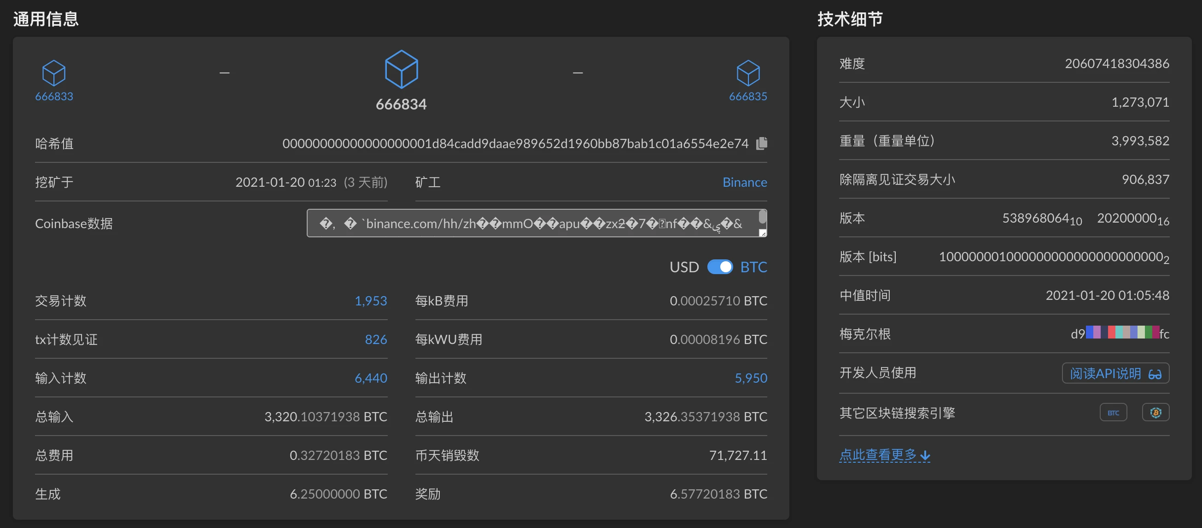
Task: Click difficulty value 20607418304386
Action: coord(1117,63)
